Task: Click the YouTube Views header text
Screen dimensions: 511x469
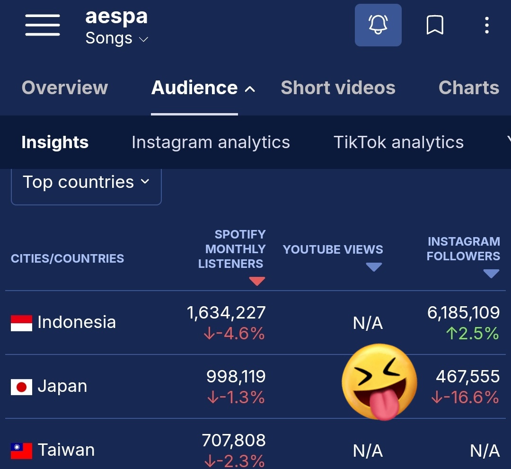Action: (333, 250)
